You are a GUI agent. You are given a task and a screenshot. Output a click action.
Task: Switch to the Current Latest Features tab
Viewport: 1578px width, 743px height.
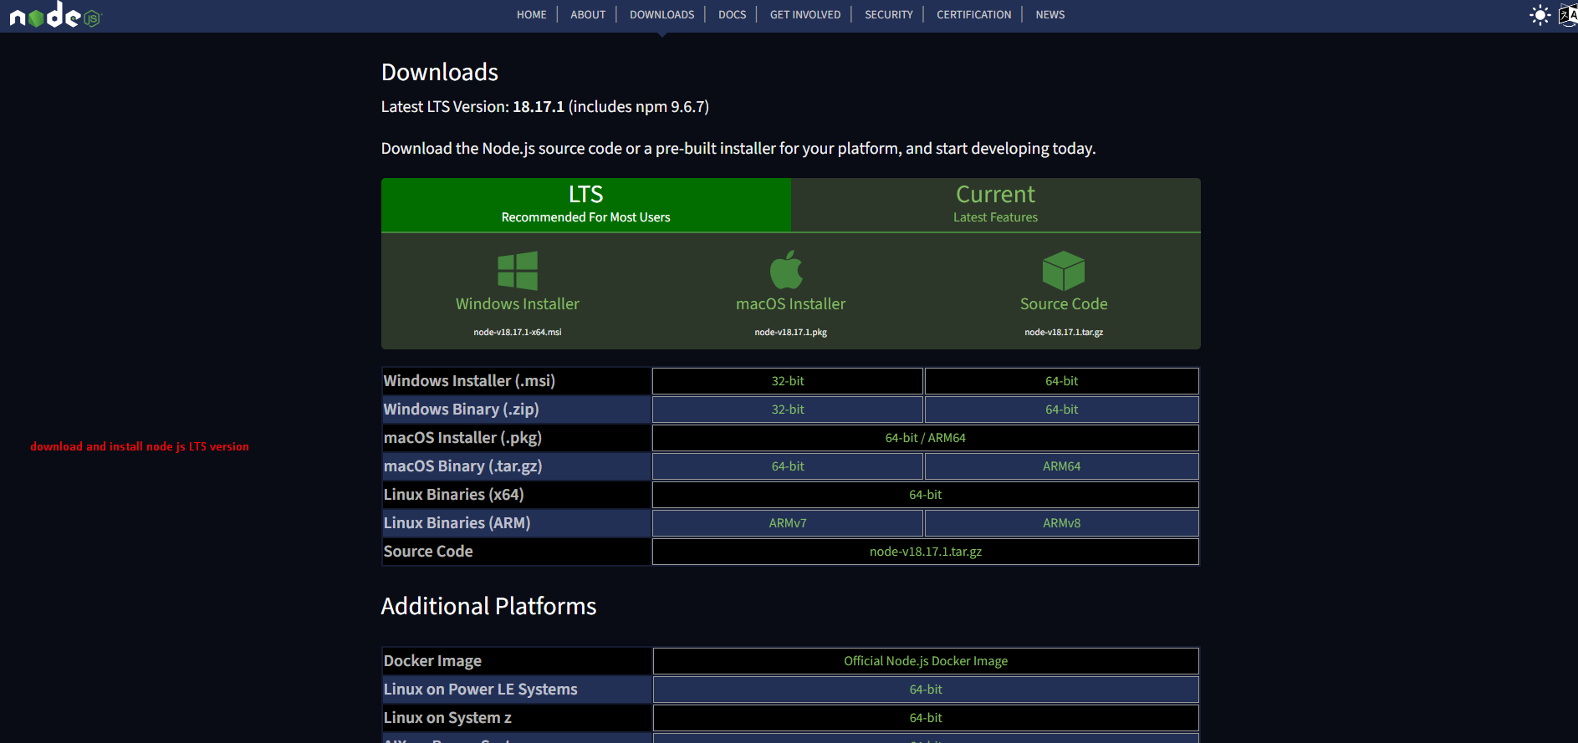(996, 205)
